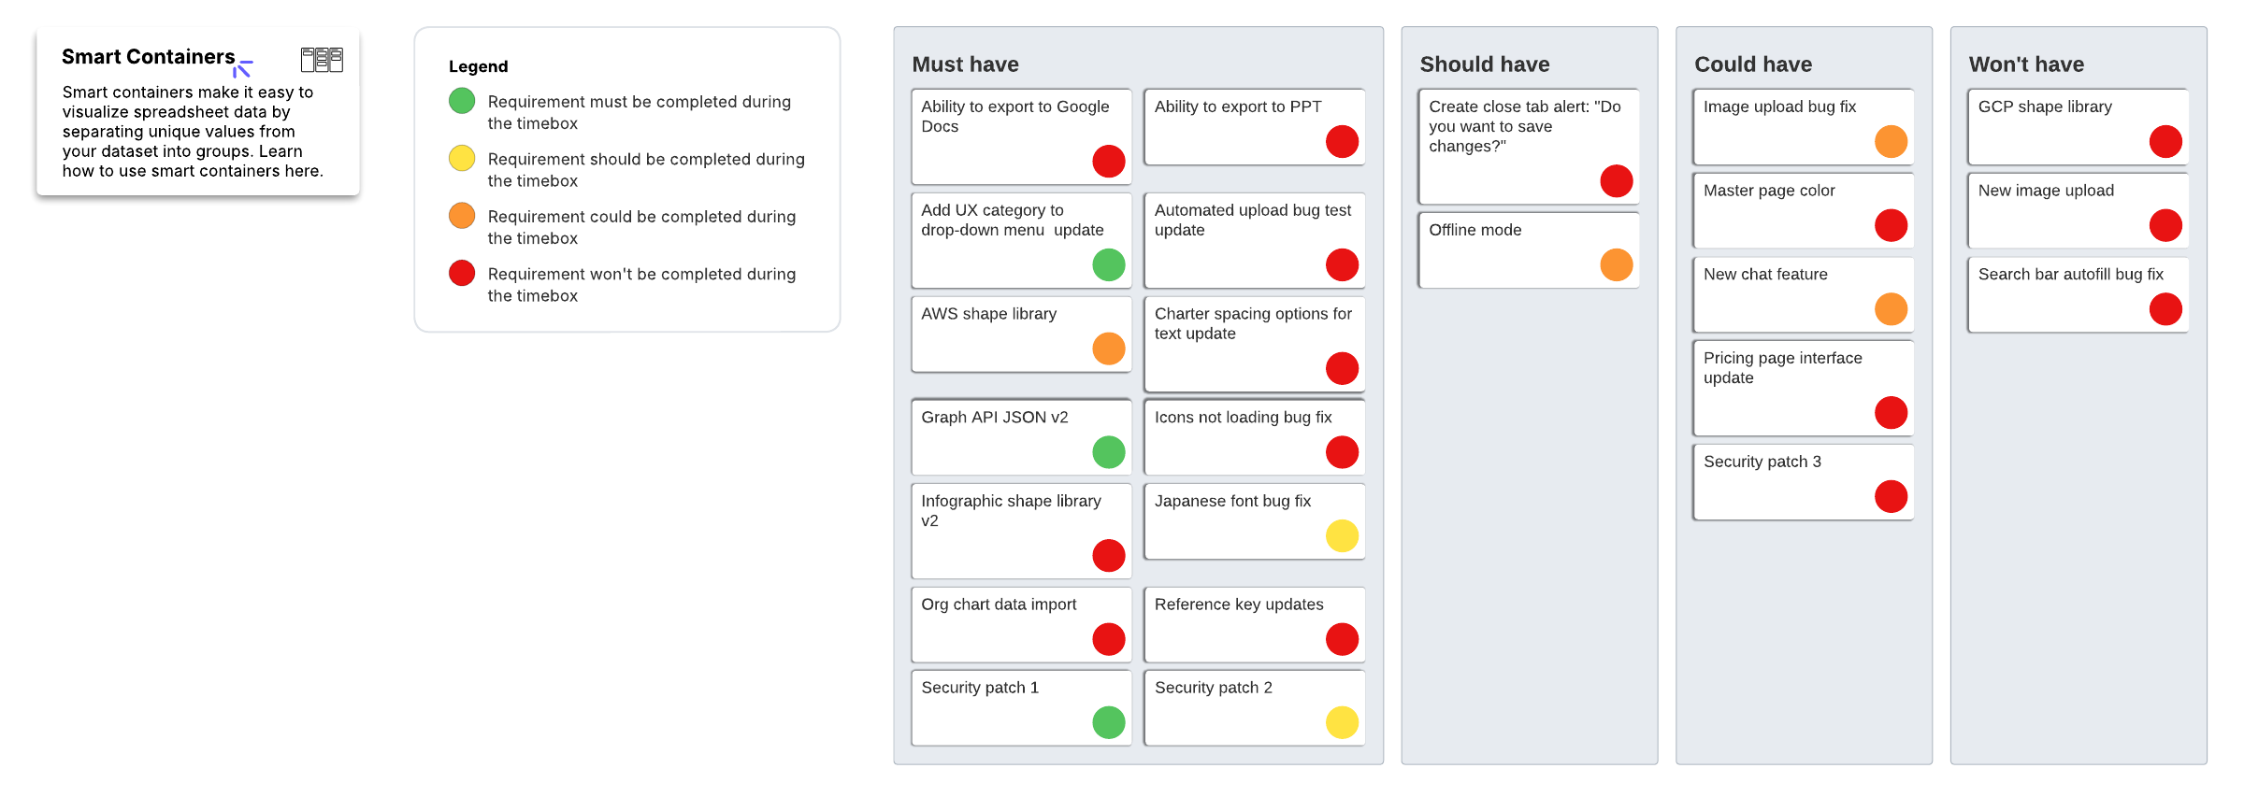The image size is (2244, 811).
Task: Select the Won't have column header
Action: (x=2025, y=64)
